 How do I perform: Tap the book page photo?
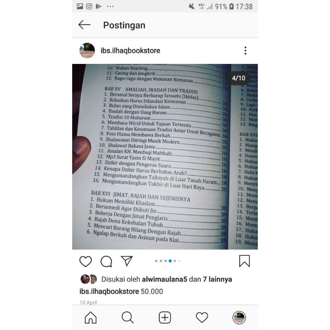click(x=165, y=157)
